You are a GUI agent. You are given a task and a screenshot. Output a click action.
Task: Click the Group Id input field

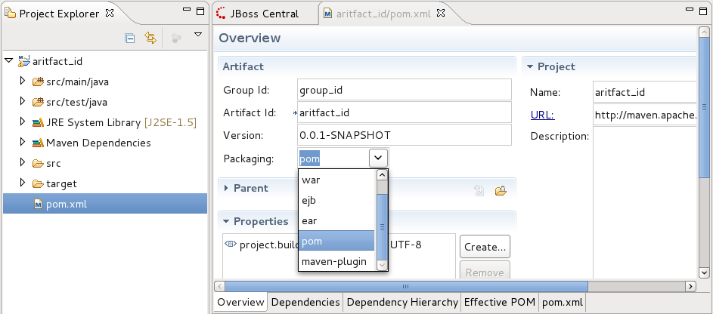click(405, 90)
